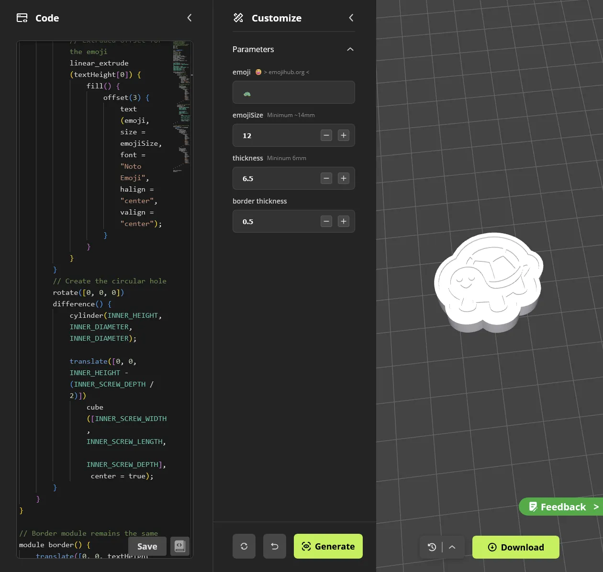
Task: Increase emojiSize with the plus button
Action: pyautogui.click(x=344, y=135)
